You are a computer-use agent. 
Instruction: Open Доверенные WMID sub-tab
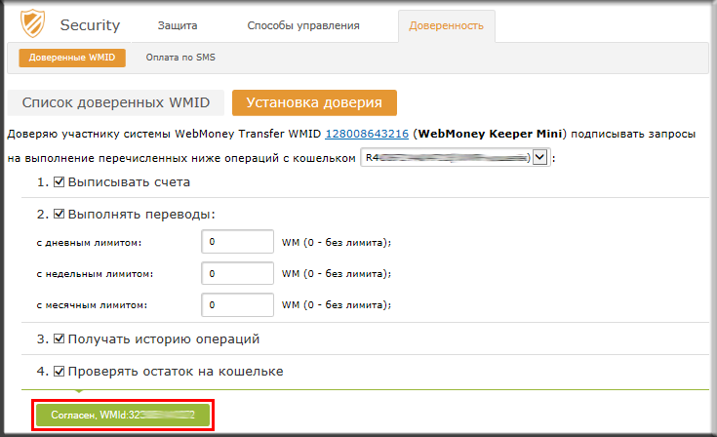(x=72, y=58)
